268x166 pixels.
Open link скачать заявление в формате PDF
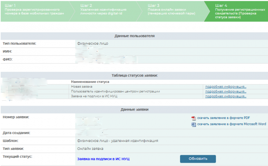(x=223, y=118)
